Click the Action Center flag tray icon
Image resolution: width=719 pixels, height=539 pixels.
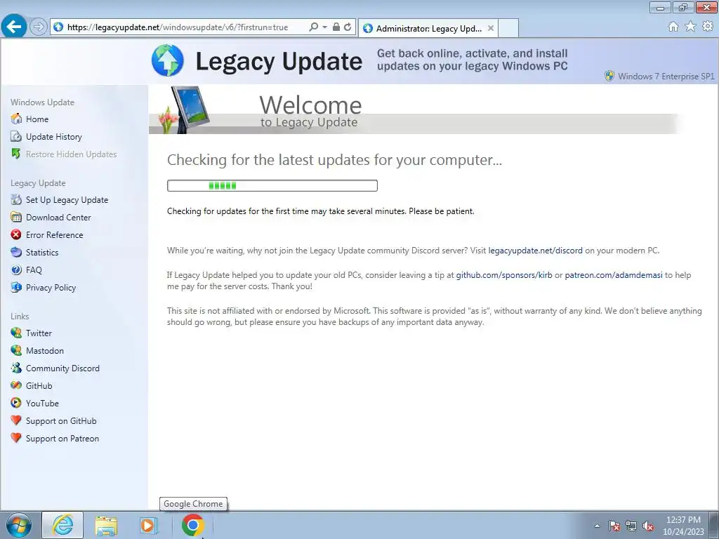tap(614, 526)
